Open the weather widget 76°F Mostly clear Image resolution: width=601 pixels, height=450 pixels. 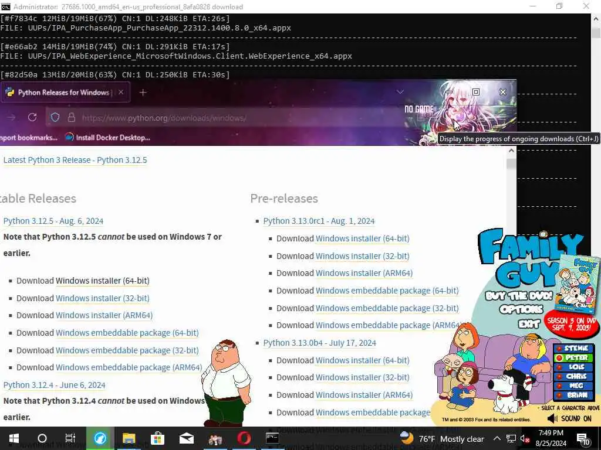point(442,438)
